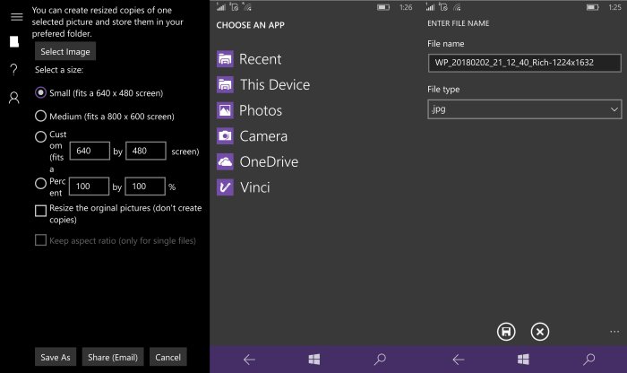The image size is (627, 373).
Task: Open the hamburger menu in the resizer app
Action: pyautogui.click(x=16, y=17)
